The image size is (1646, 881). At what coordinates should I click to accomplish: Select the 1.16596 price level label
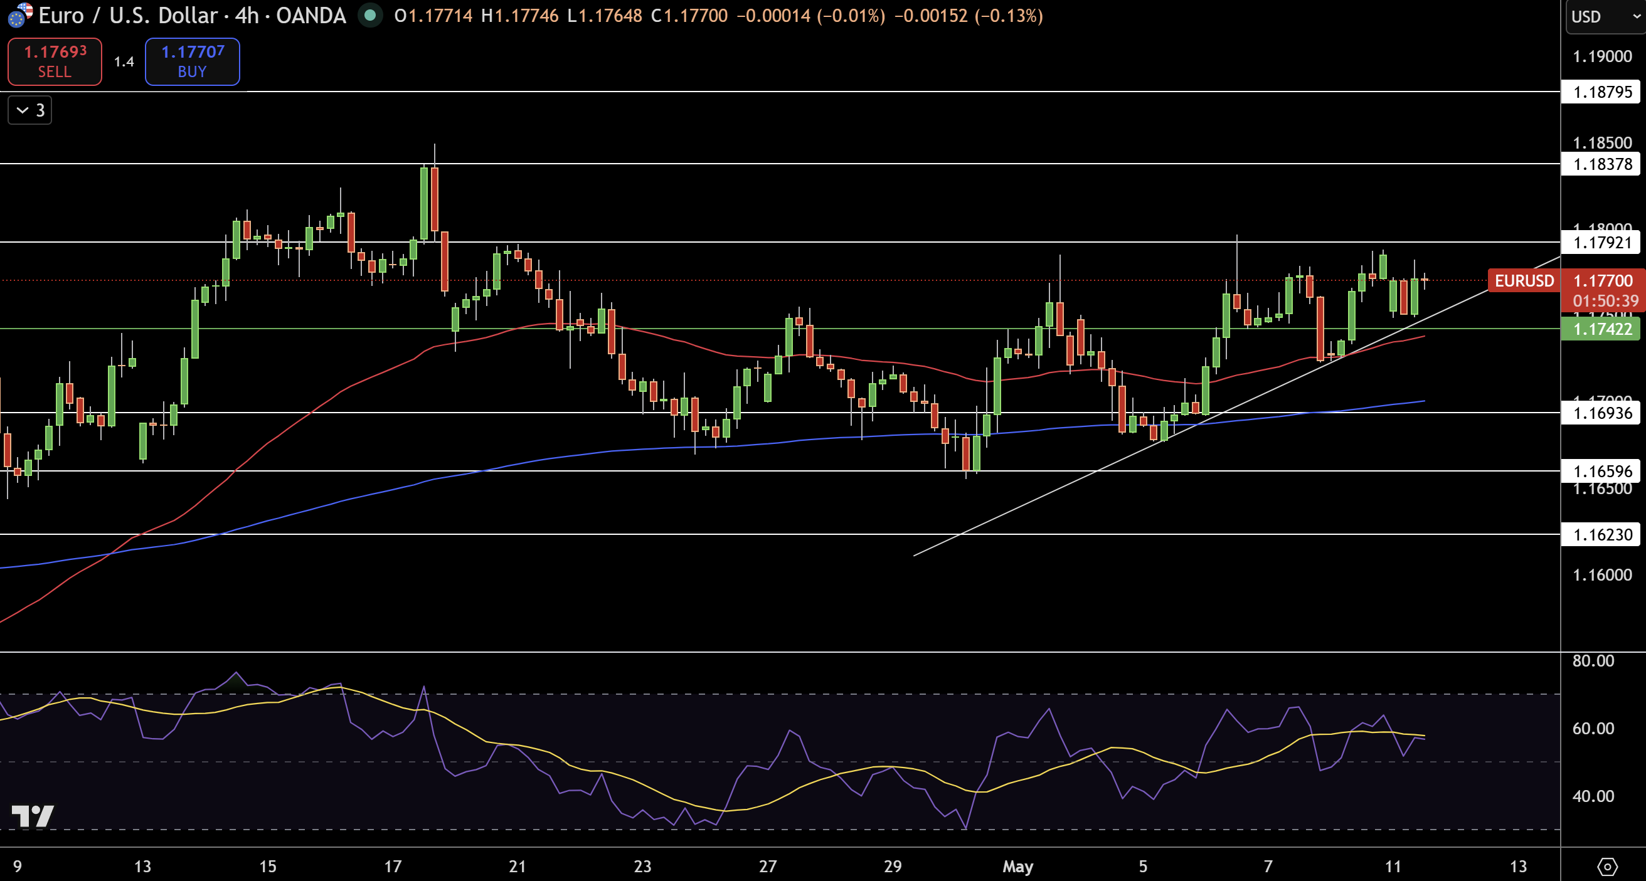[1602, 472]
